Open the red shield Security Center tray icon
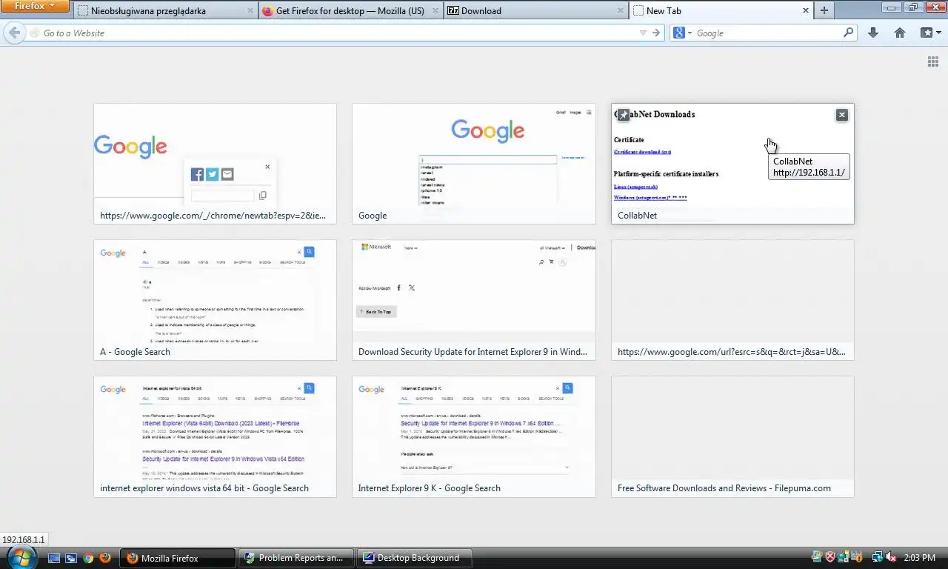 pos(830,557)
